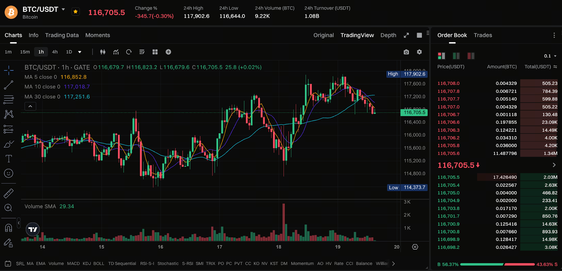This screenshot has height=271, width=562.
Task: Switch to the Trades tab
Action: tap(483, 35)
